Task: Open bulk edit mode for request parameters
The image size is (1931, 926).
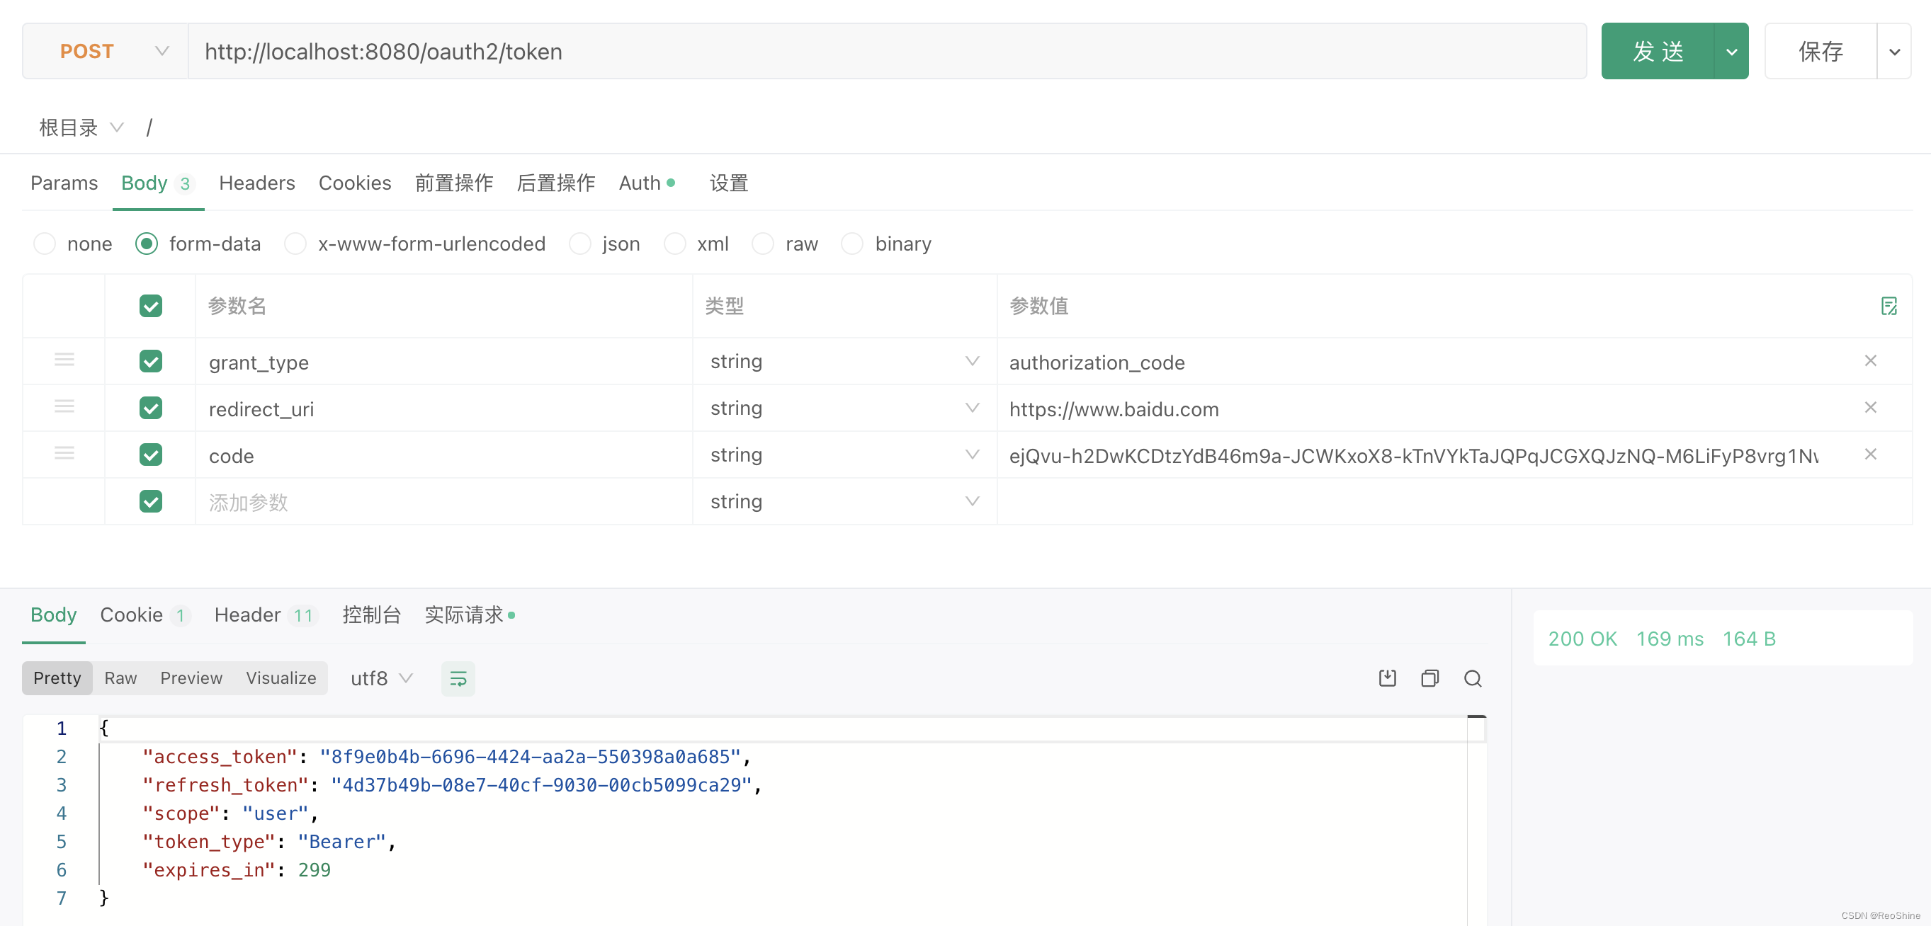Action: click(1890, 306)
